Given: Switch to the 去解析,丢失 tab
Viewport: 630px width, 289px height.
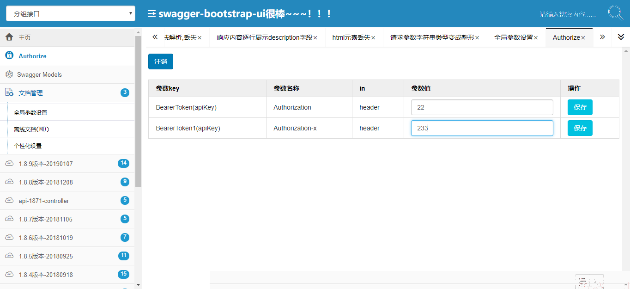Looking at the screenshot, I should [180, 37].
